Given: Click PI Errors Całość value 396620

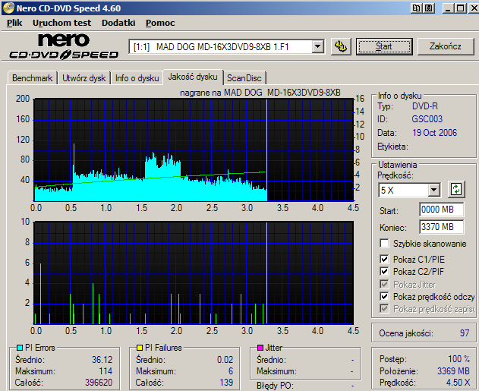Looking at the screenshot, I should pyautogui.click(x=99, y=383).
